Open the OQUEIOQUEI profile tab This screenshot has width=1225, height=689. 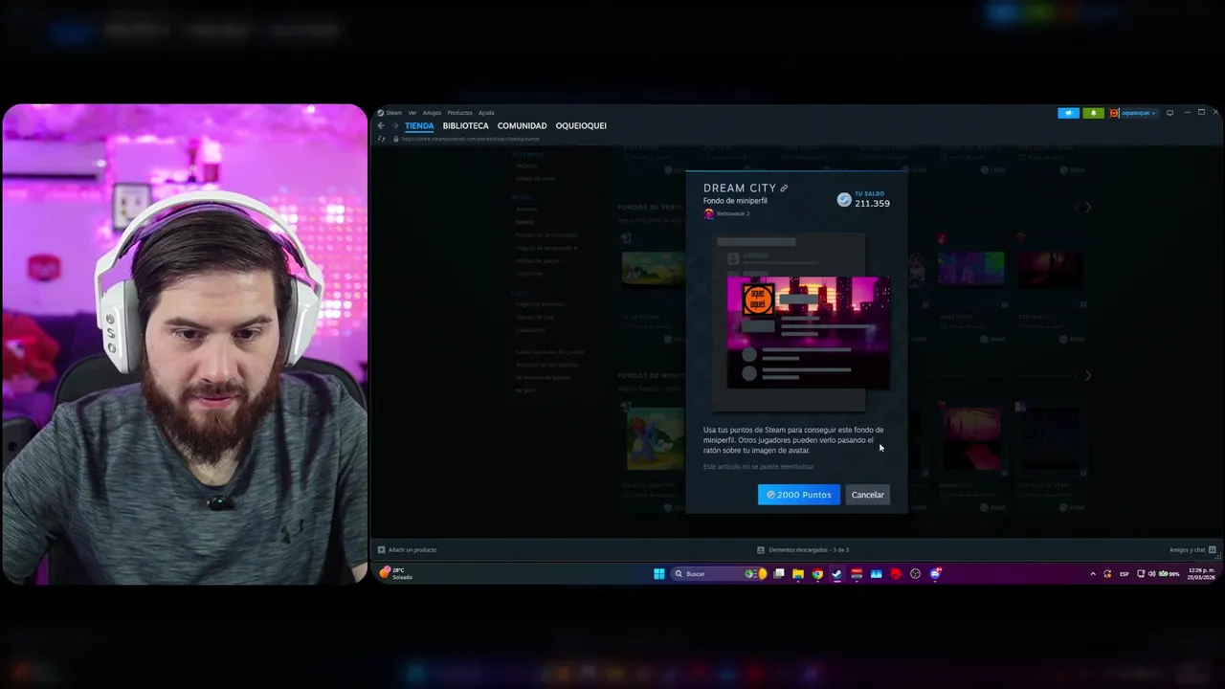(581, 126)
